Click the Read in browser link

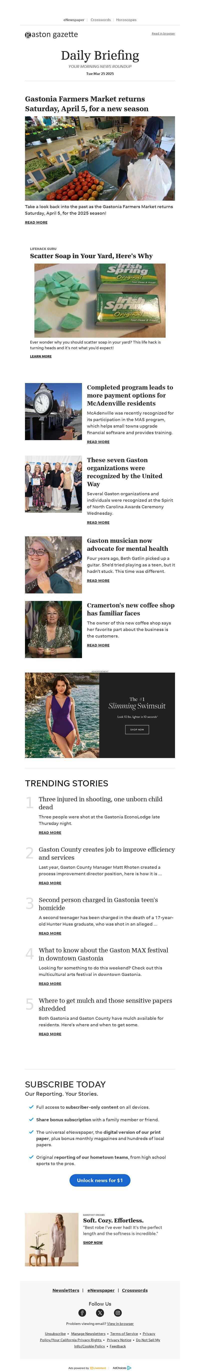pos(163,34)
